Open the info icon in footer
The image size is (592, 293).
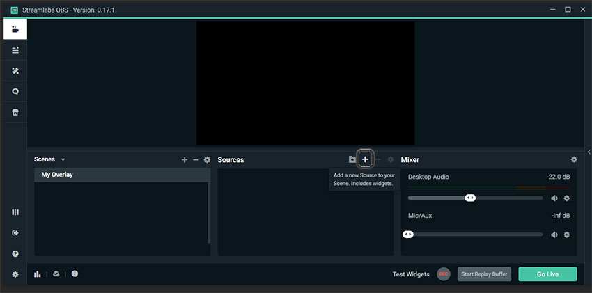coord(75,274)
